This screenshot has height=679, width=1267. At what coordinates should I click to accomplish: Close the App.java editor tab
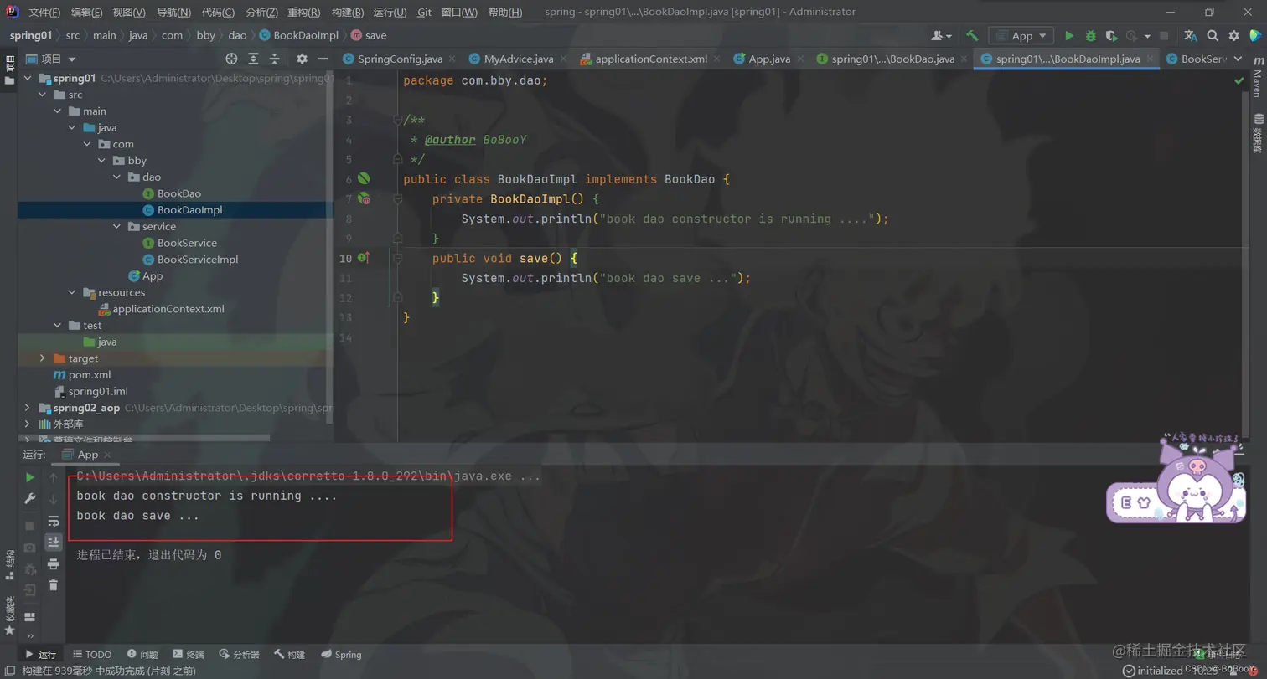pyautogui.click(x=799, y=59)
